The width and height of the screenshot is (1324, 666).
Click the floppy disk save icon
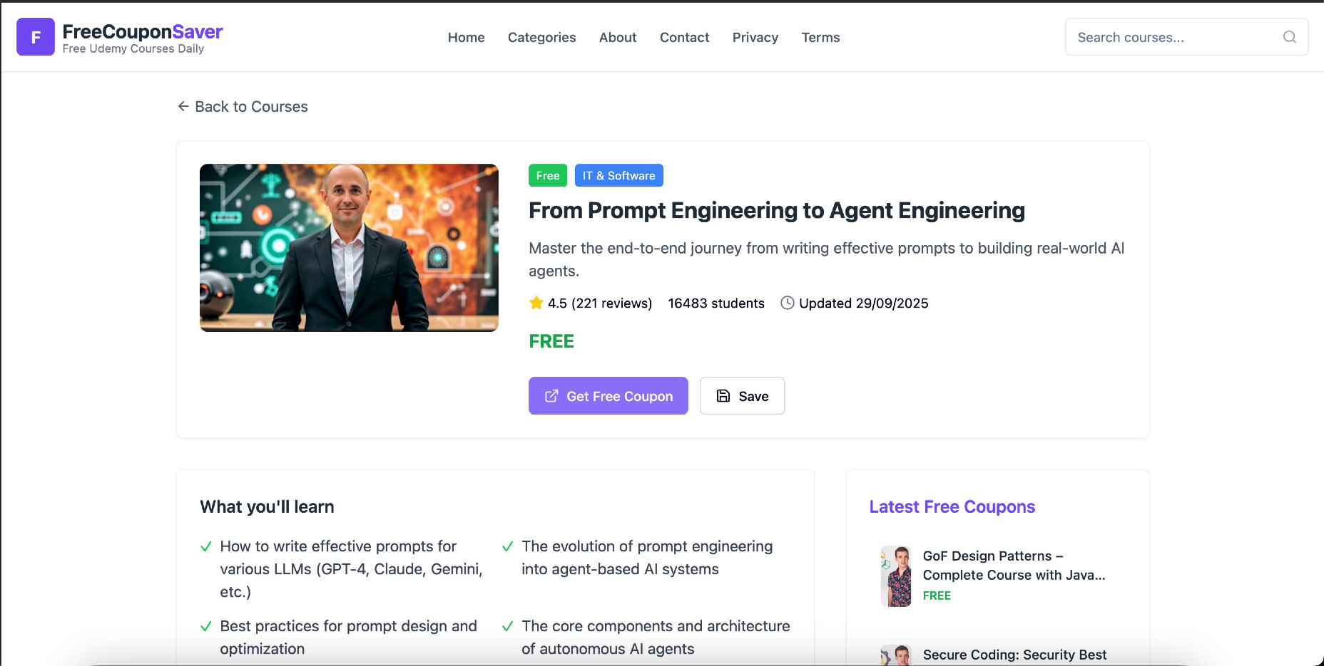(x=723, y=396)
